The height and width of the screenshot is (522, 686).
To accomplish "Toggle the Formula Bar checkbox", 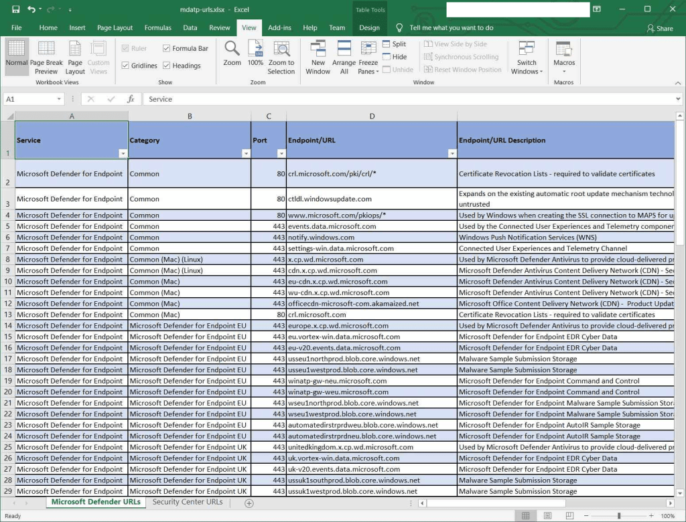I will (x=167, y=48).
